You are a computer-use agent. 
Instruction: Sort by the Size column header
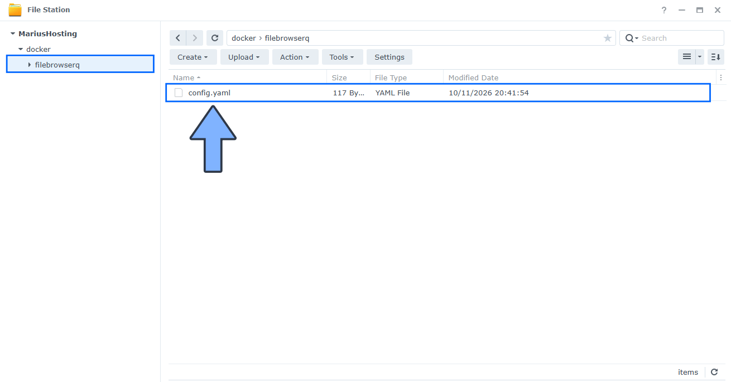click(x=349, y=78)
